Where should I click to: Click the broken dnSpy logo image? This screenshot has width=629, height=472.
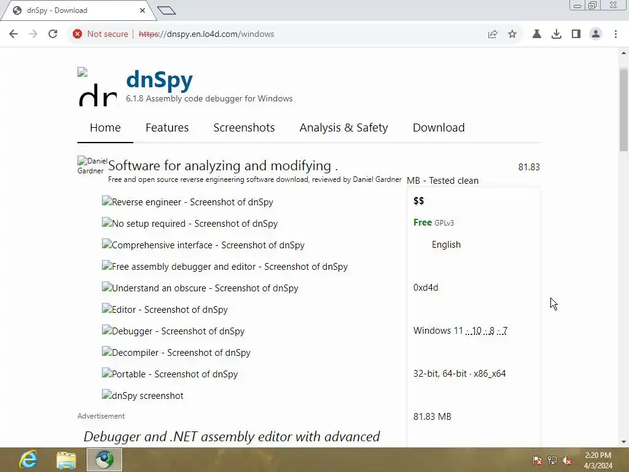[x=98, y=87]
